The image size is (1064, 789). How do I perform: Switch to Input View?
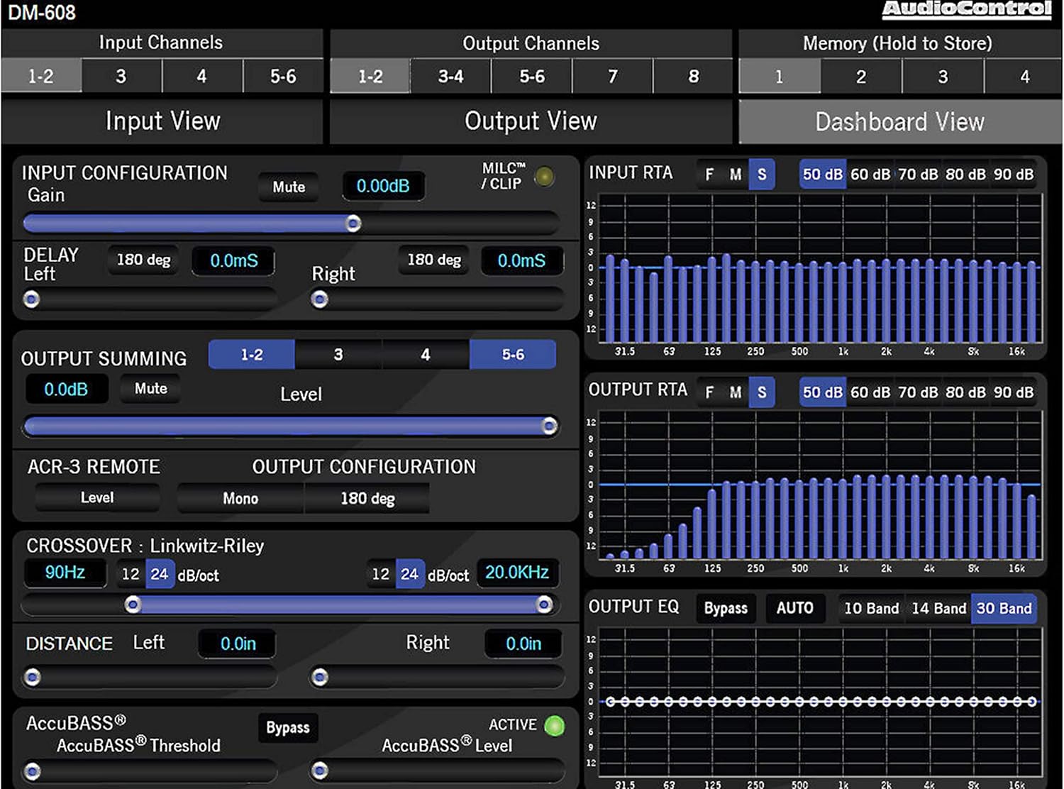click(x=162, y=121)
